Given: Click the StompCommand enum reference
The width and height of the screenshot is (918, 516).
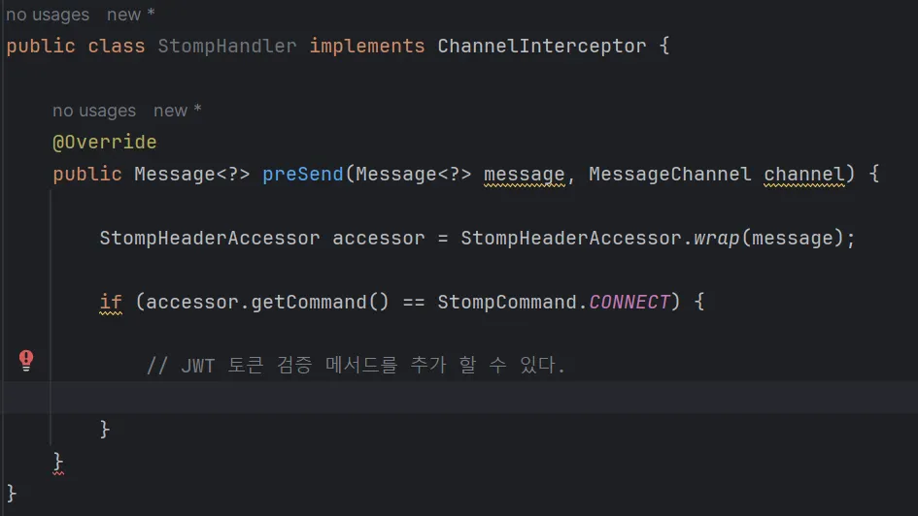Looking at the screenshot, I should tap(507, 303).
